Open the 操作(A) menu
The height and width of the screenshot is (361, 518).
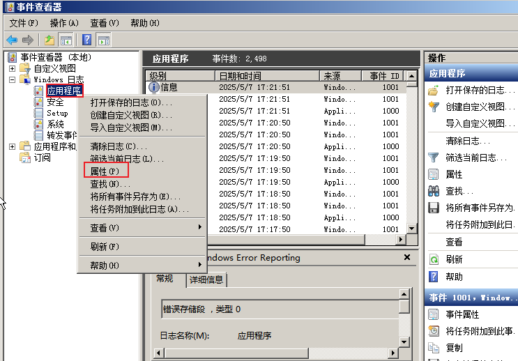click(64, 23)
